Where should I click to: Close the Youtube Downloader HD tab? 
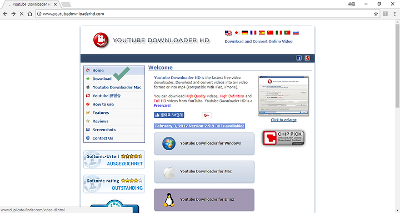pyautogui.click(x=56, y=4)
